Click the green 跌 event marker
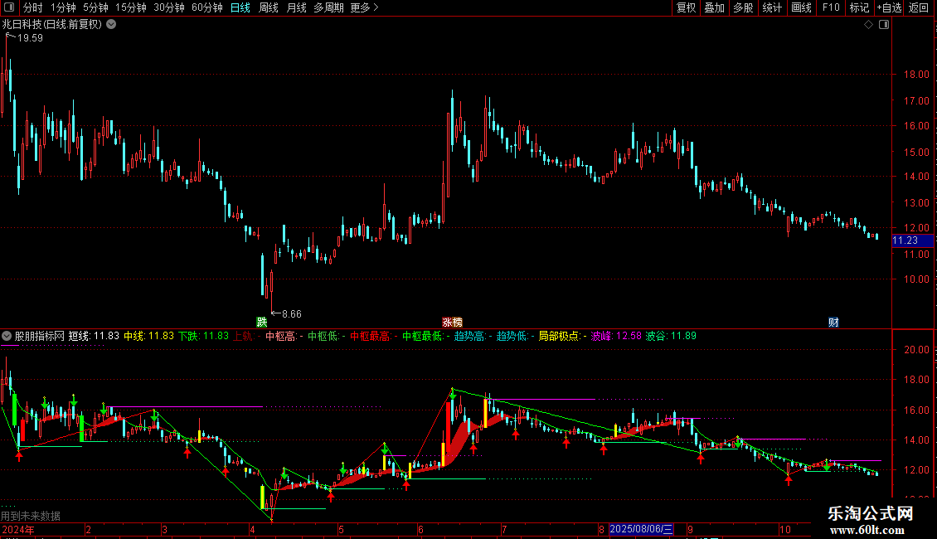This screenshot has width=937, height=539. click(262, 322)
